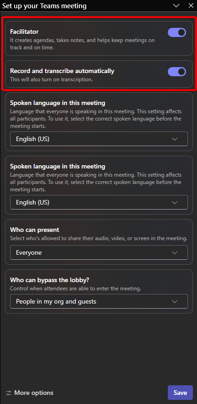Toggle the Facilitator switch off

tap(177, 33)
